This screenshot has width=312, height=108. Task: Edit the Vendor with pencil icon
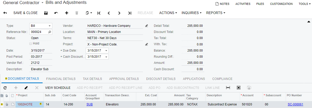click(147, 26)
